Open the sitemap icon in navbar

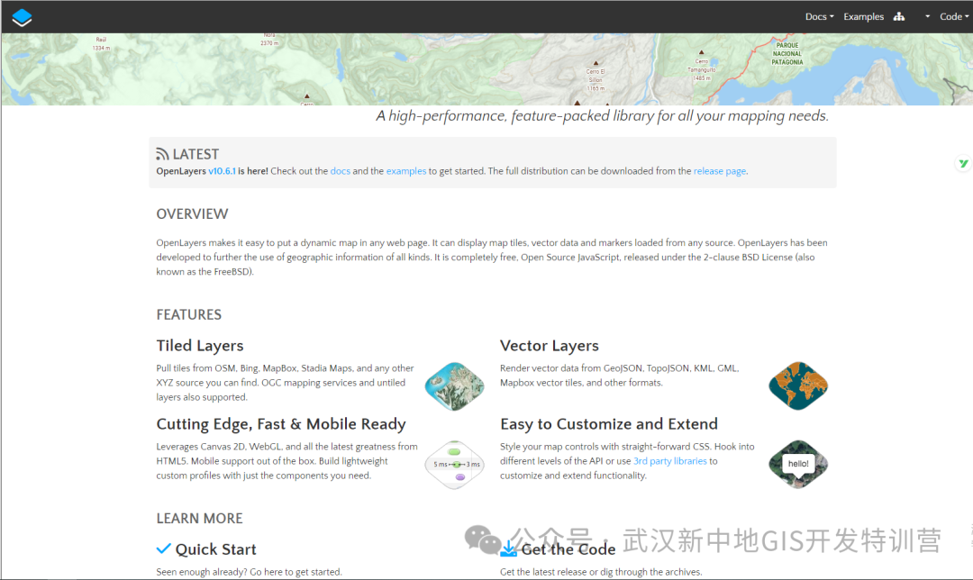(x=898, y=17)
